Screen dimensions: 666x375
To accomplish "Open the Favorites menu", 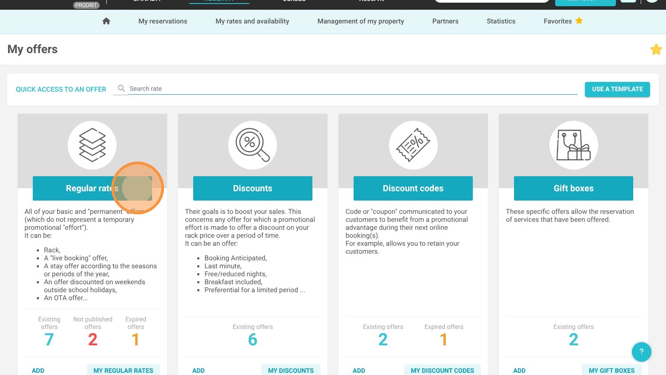I will coord(557,21).
